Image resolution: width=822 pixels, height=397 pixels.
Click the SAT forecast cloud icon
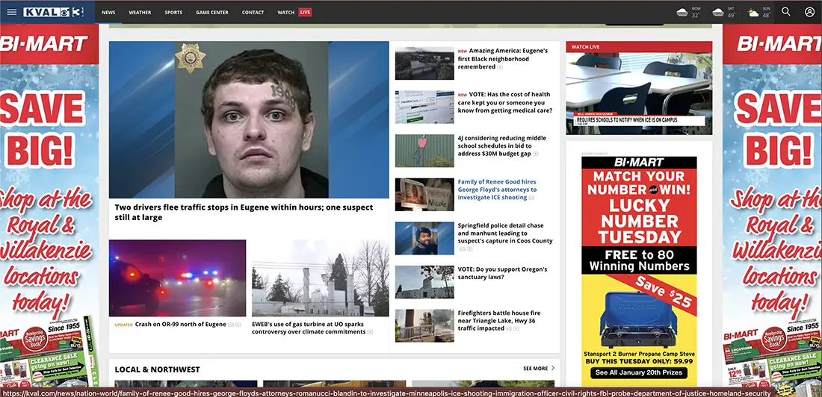pos(717,12)
